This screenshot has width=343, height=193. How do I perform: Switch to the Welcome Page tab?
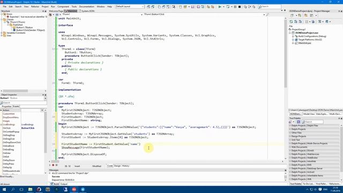[x=56, y=11]
